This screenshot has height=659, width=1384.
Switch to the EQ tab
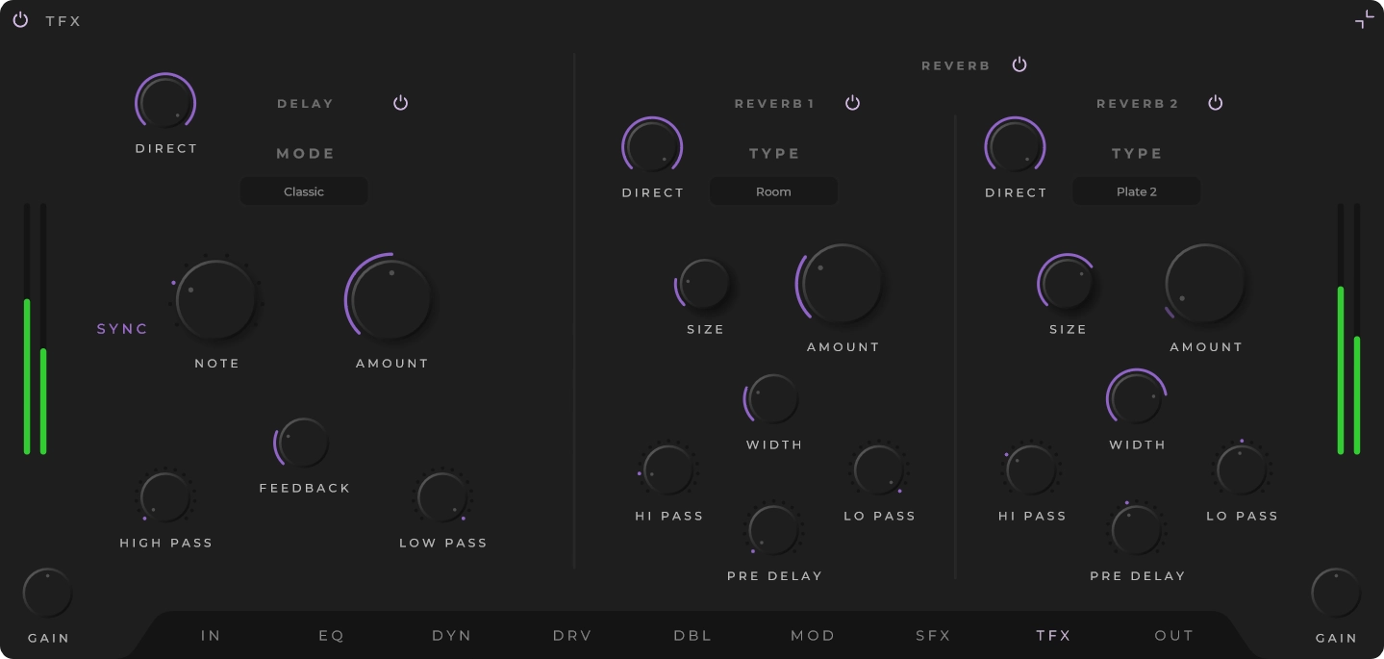point(331,636)
